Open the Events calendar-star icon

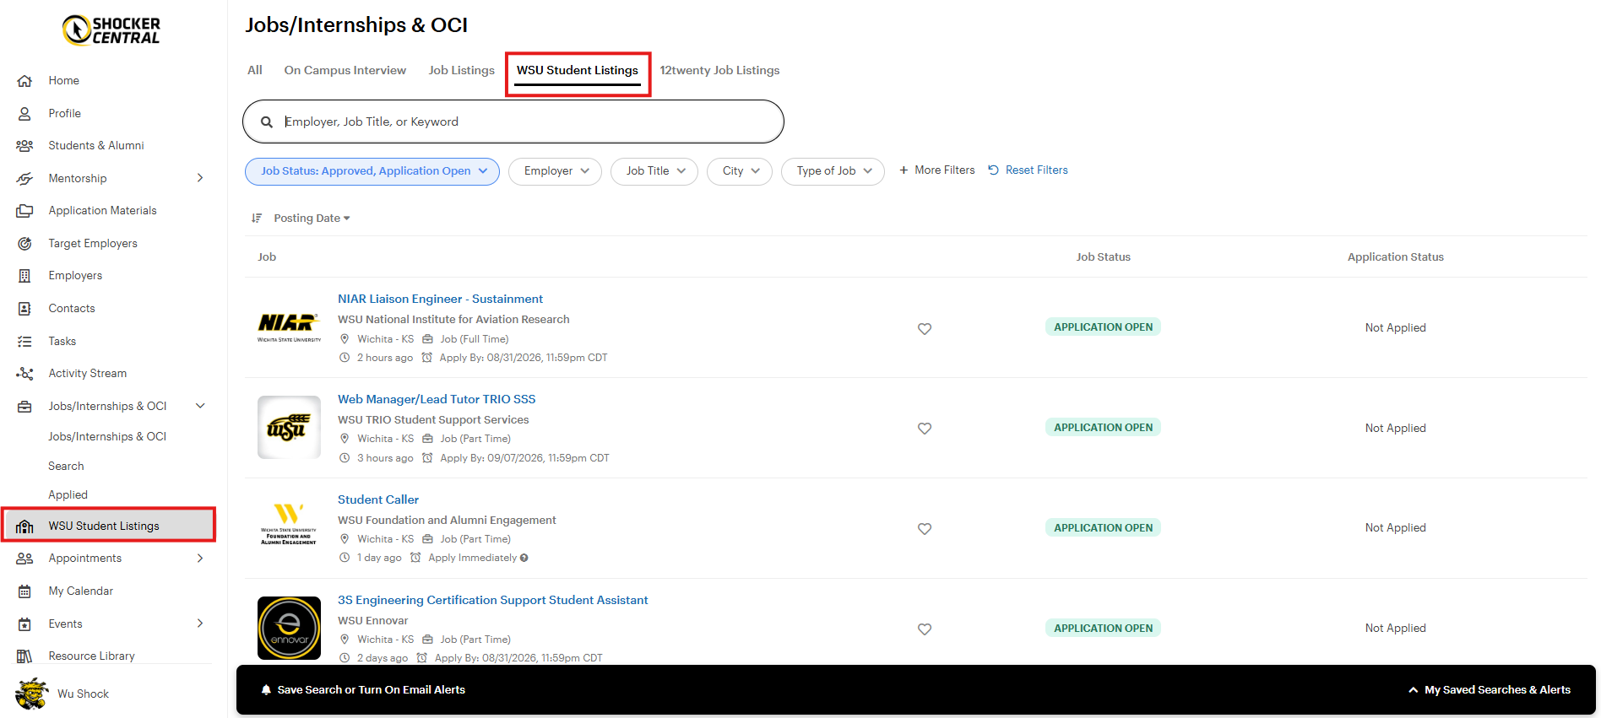[x=24, y=624]
